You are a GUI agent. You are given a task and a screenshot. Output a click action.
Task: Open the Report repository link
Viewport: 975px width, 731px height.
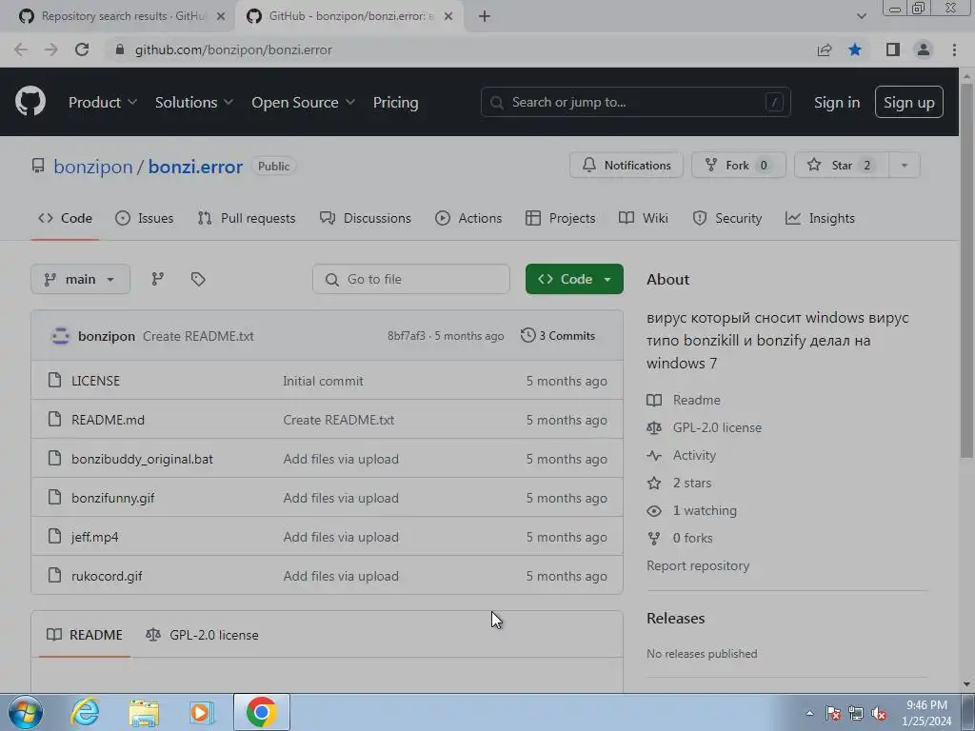(x=698, y=565)
